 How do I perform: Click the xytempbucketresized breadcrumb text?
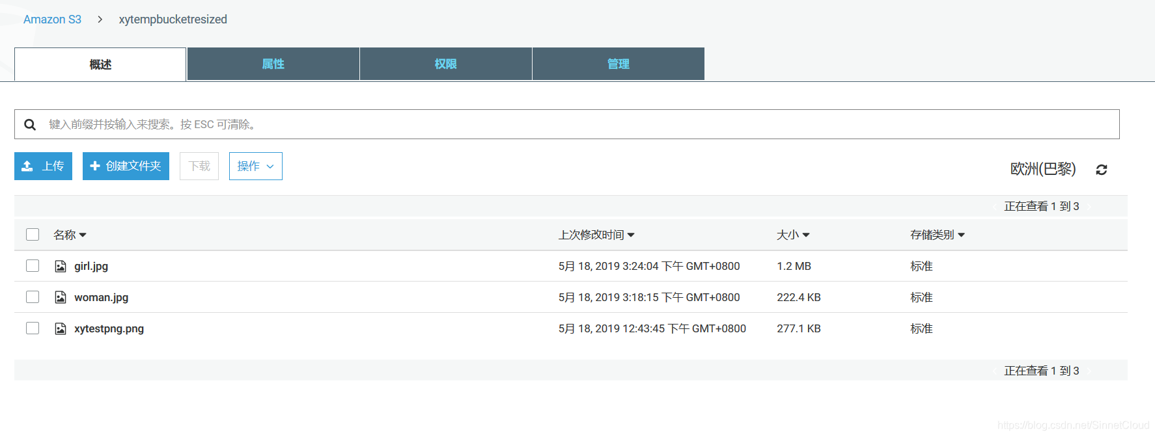(173, 20)
